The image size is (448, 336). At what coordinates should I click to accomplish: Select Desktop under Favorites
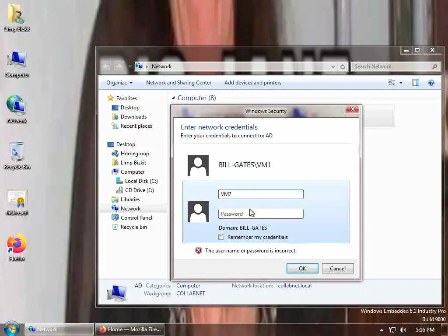(x=130, y=108)
